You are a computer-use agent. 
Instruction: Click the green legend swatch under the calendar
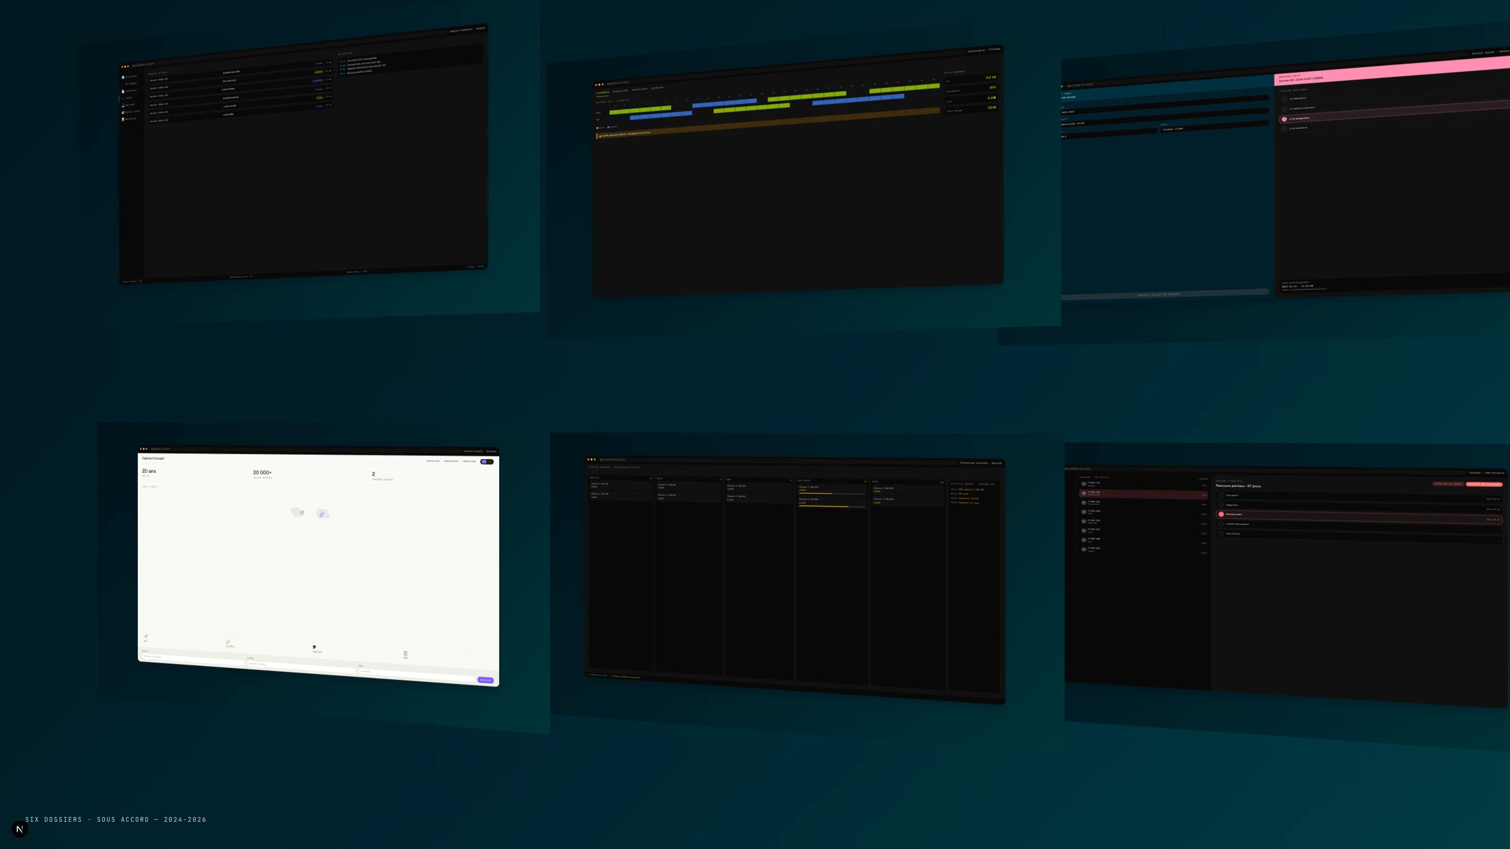[x=597, y=128]
